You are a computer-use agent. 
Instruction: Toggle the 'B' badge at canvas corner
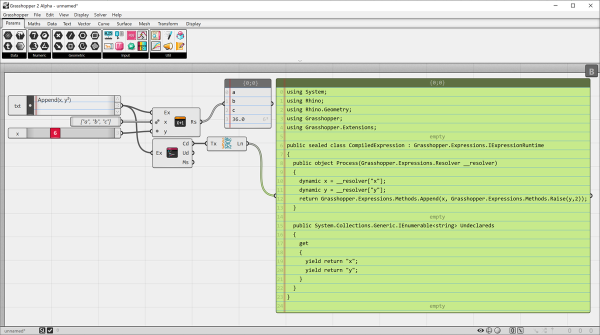coord(591,72)
